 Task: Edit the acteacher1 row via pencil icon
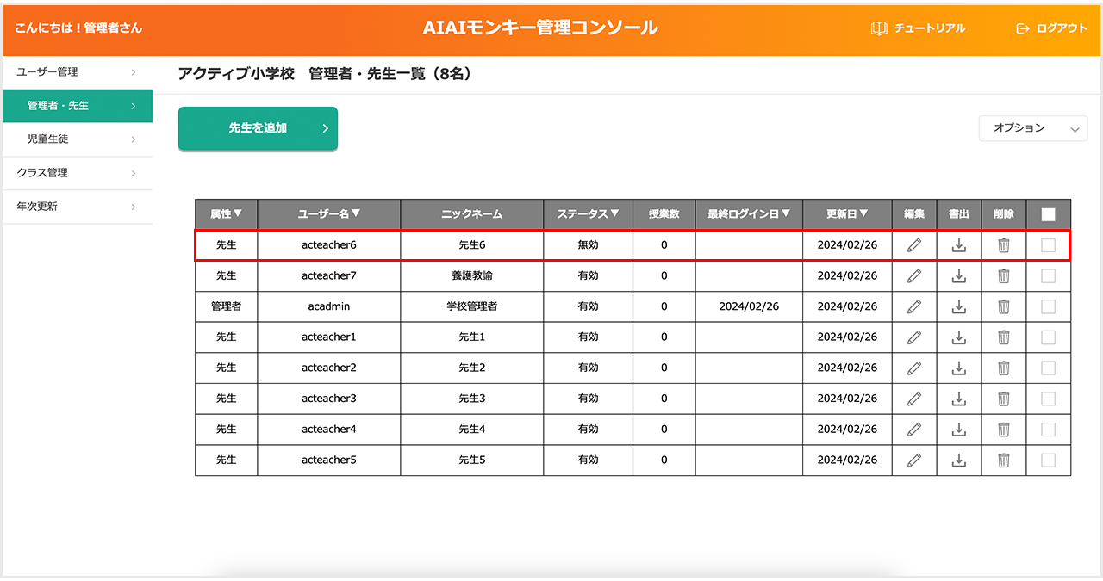914,337
